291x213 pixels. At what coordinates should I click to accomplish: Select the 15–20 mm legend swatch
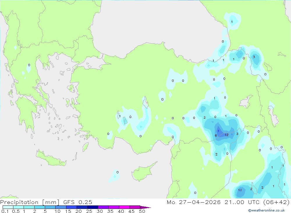(x=71, y=207)
